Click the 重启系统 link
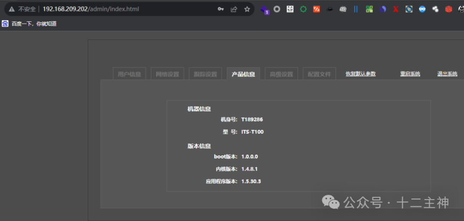Screen dimensions: 464x221 (410, 74)
